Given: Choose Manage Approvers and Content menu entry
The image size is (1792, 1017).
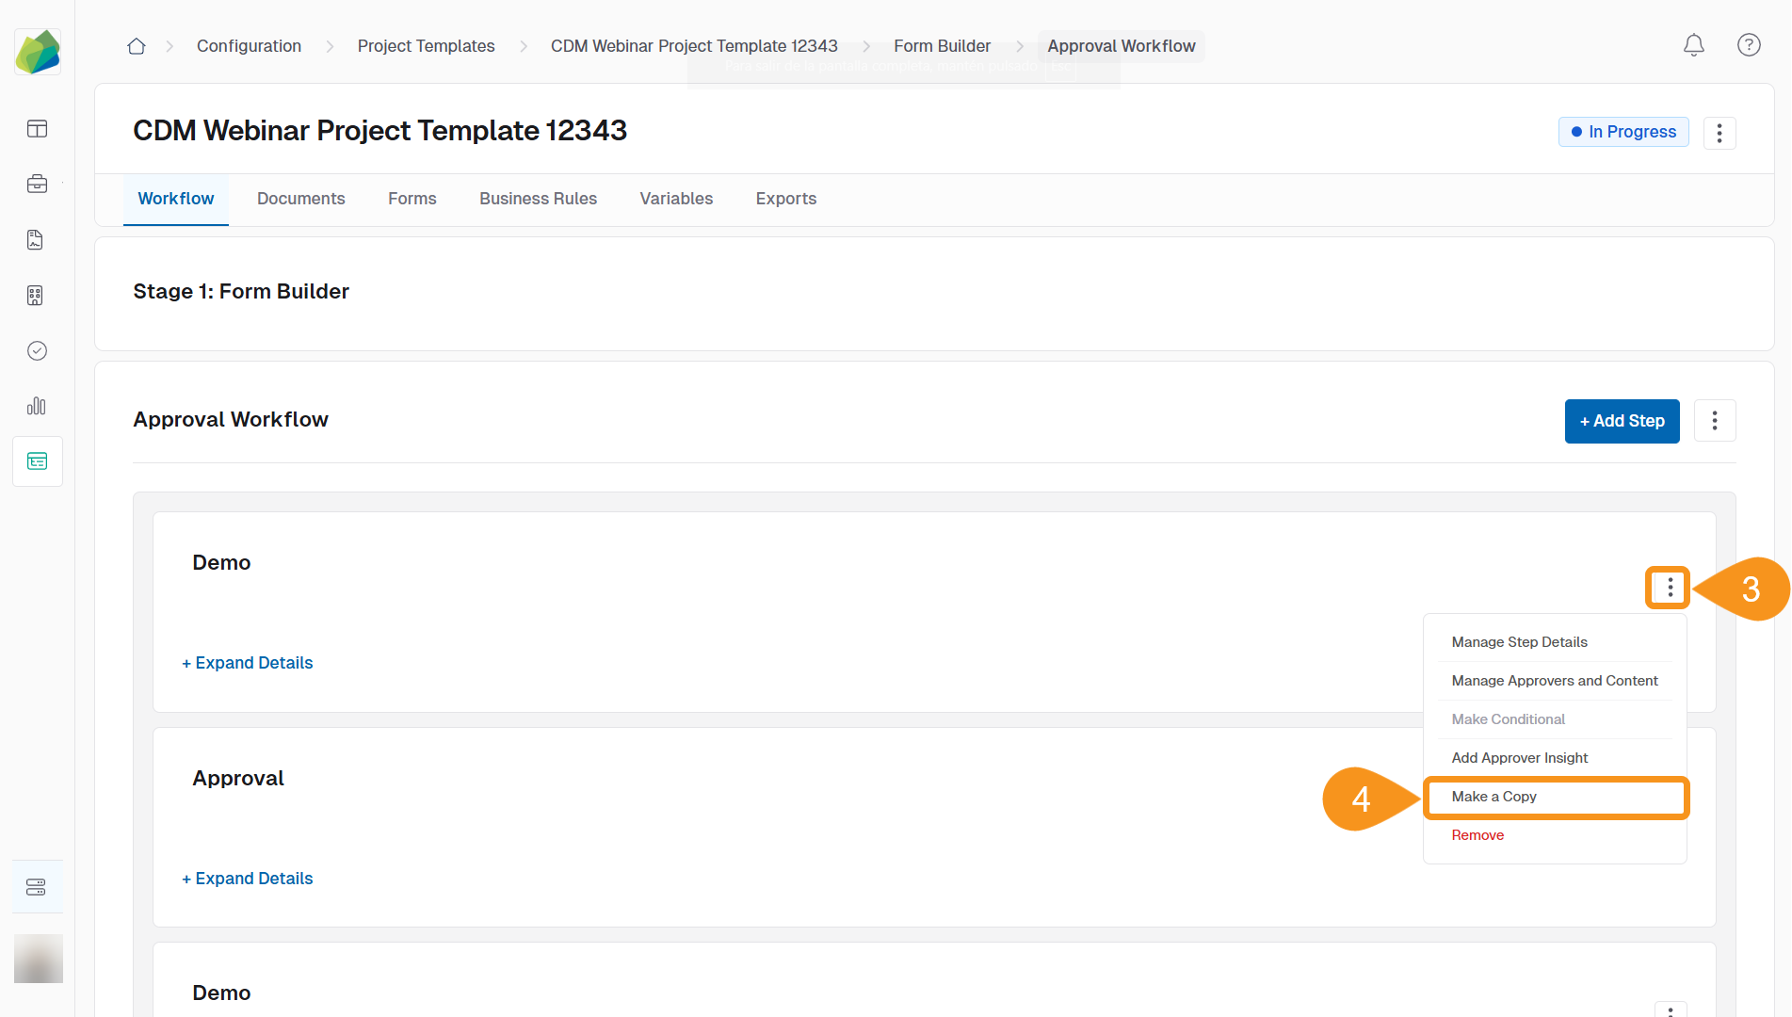Looking at the screenshot, I should point(1555,680).
